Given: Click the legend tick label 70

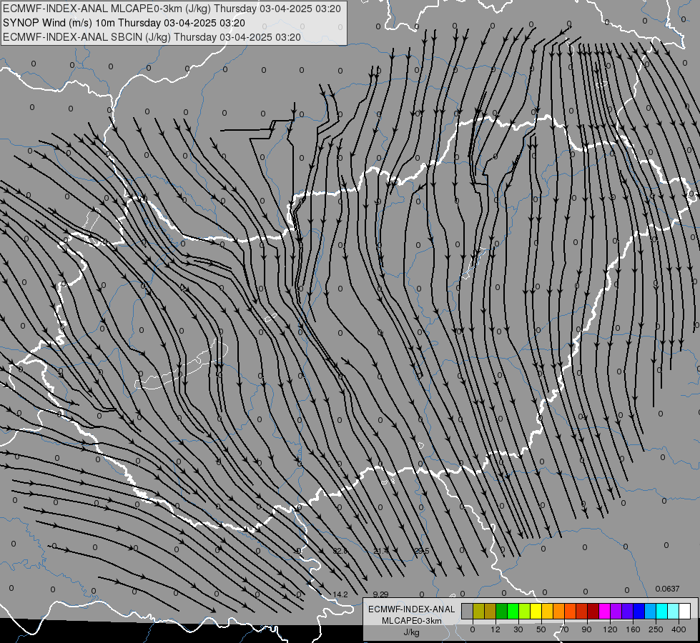Looking at the screenshot, I should point(564,629).
